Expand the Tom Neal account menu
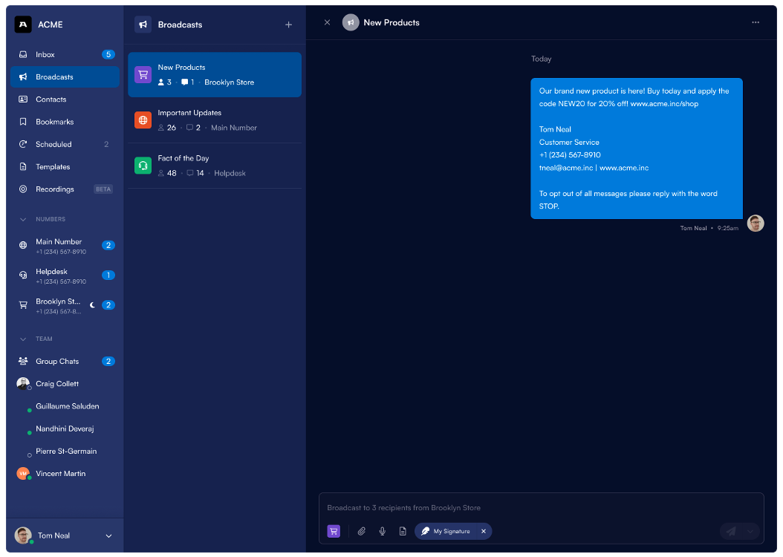The width and height of the screenshot is (783, 557). (x=109, y=535)
